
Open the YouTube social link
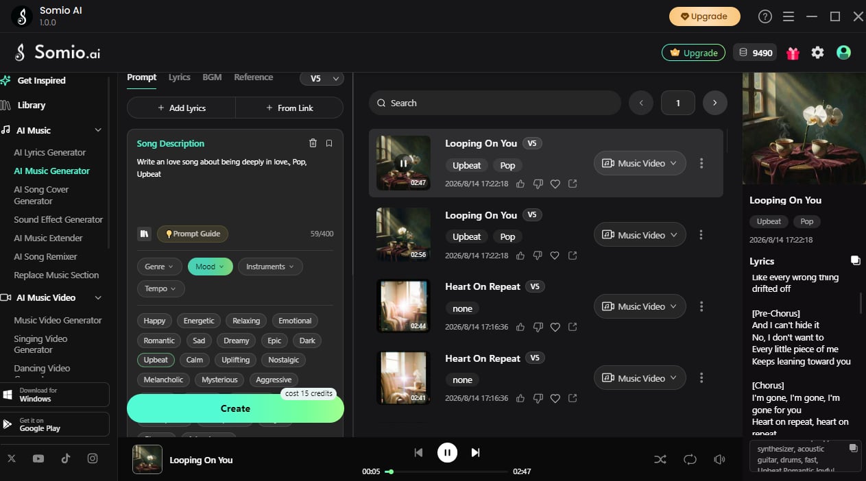click(x=38, y=458)
